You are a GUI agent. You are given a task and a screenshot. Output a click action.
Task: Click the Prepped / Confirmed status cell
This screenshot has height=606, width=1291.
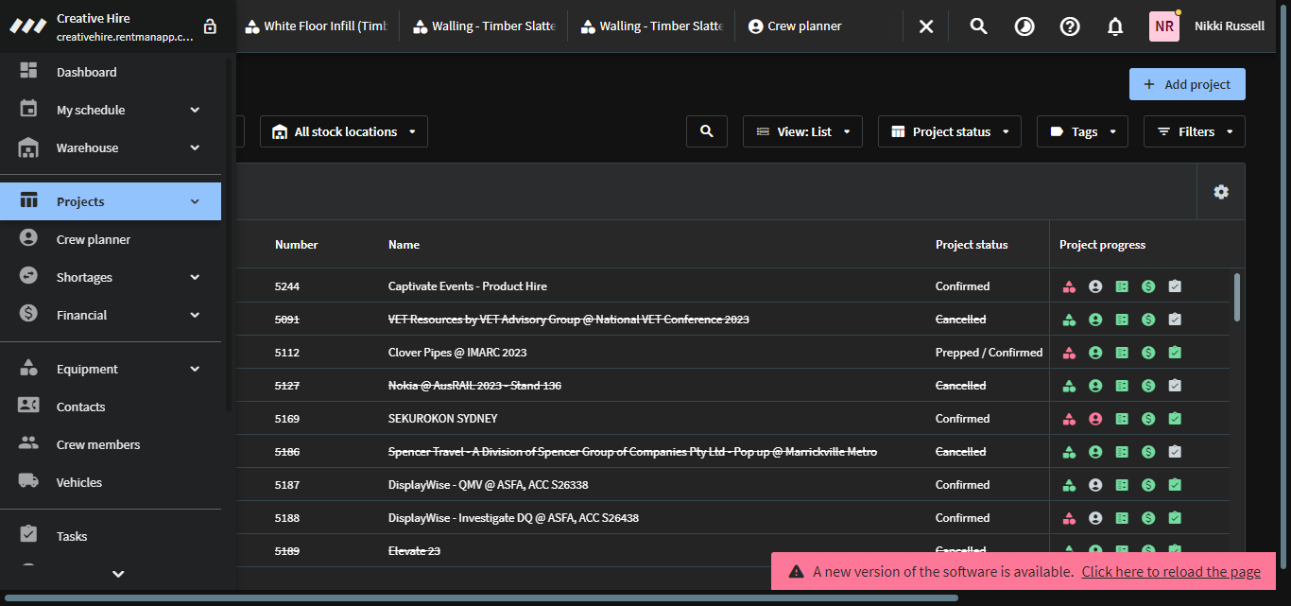989,353
